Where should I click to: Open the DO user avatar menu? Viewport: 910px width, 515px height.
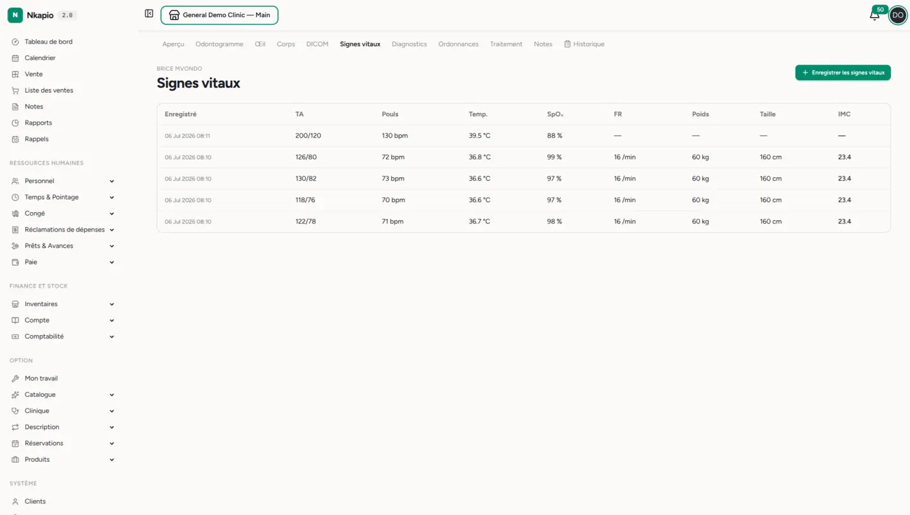point(897,15)
